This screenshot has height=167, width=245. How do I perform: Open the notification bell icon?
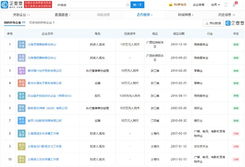[234, 4]
